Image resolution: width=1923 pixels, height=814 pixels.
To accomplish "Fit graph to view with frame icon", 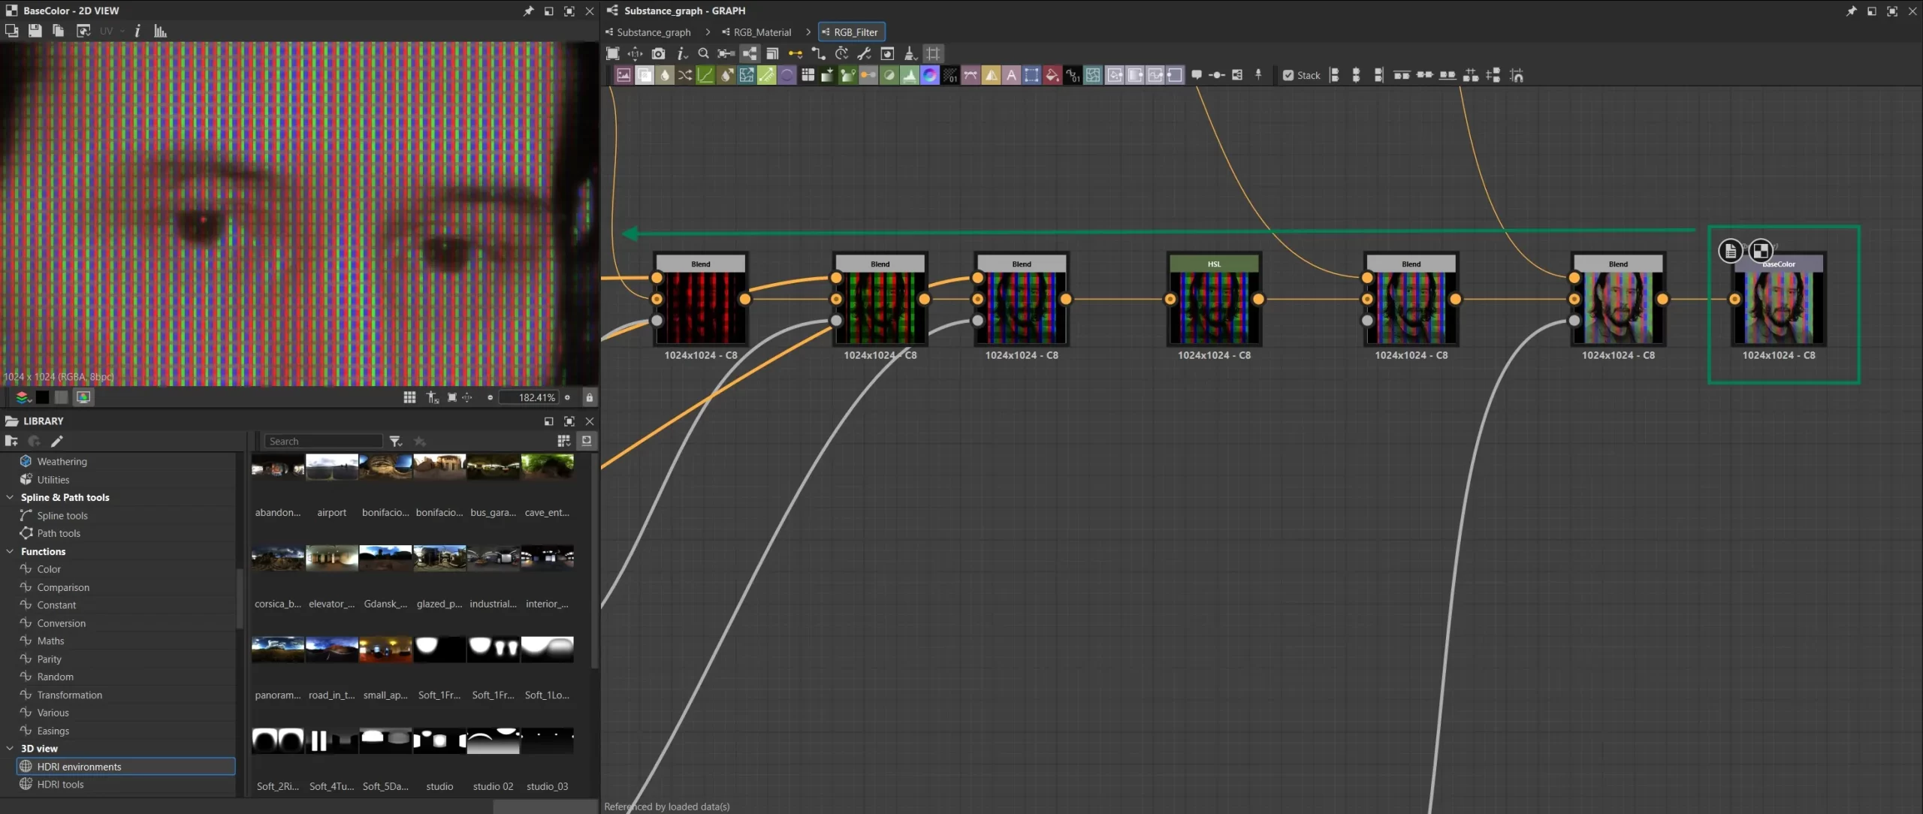I will coord(613,53).
